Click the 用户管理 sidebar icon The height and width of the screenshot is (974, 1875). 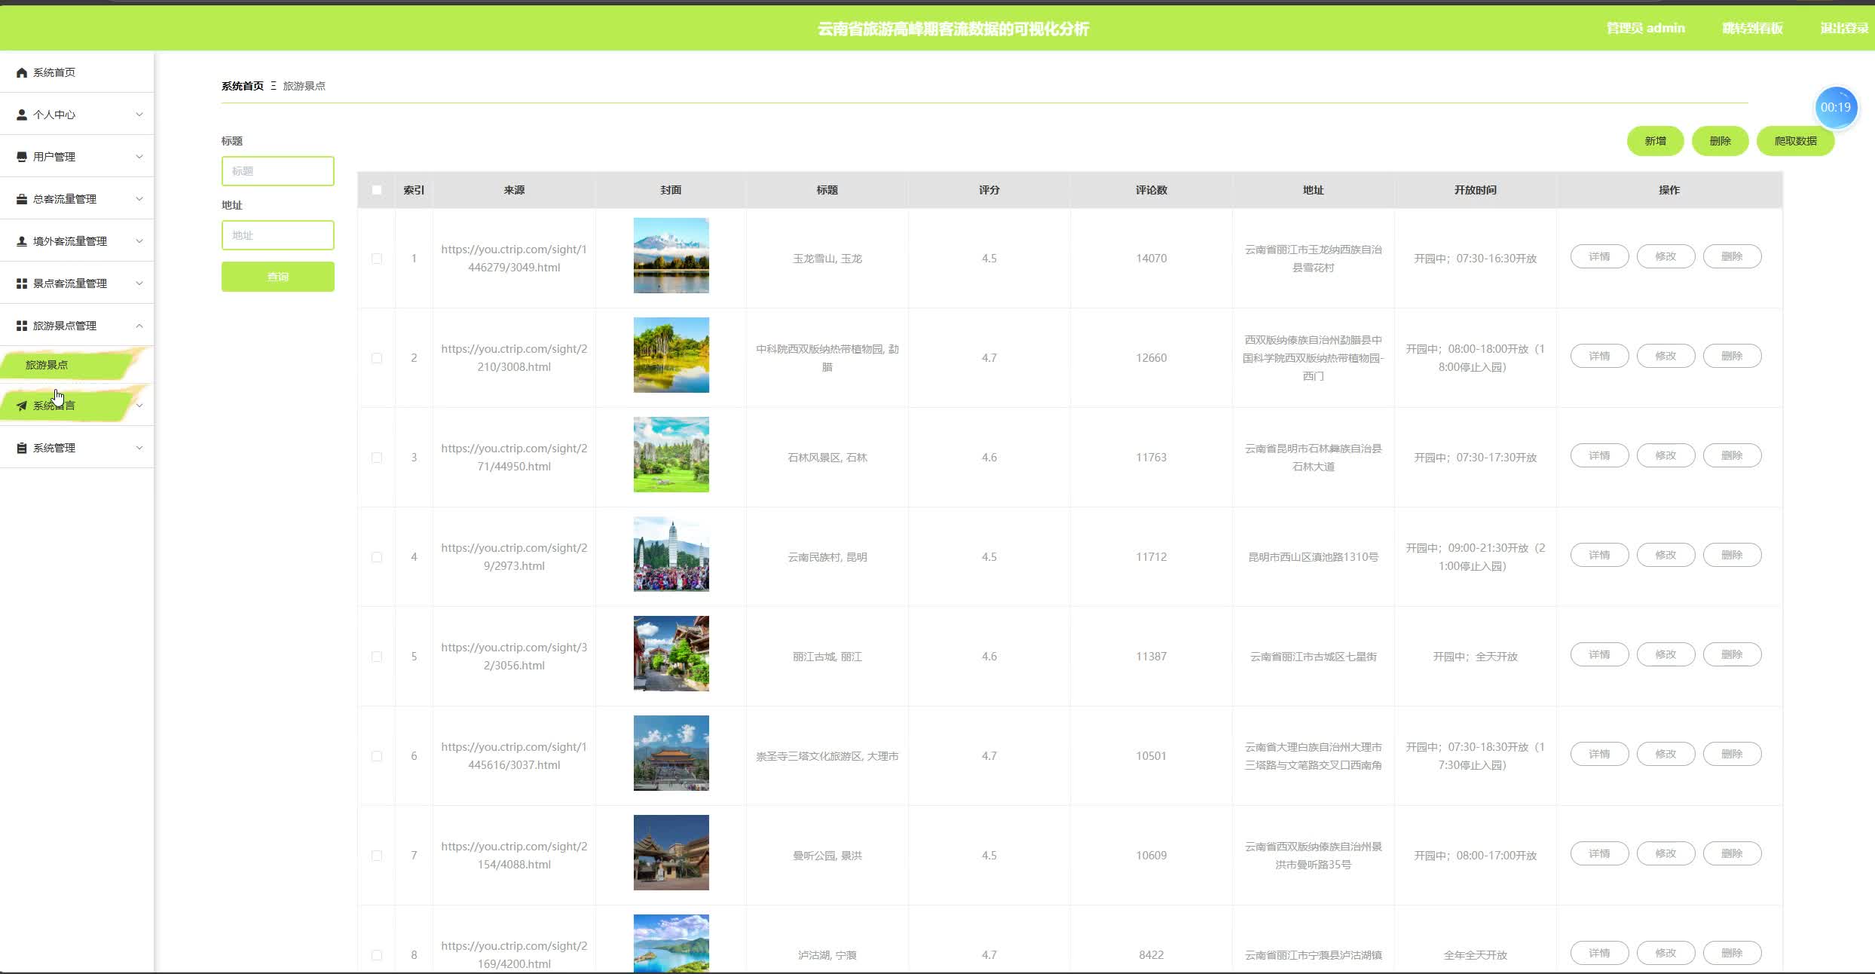pyautogui.click(x=22, y=157)
